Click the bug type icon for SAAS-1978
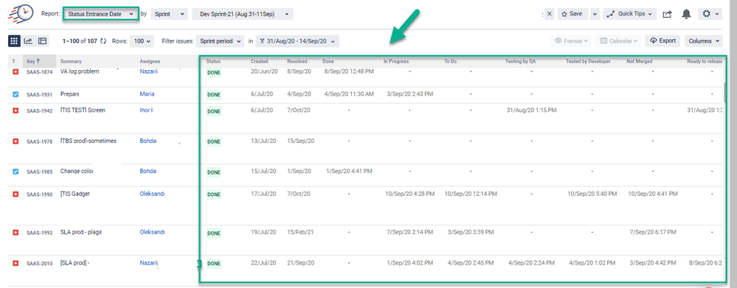The height and width of the screenshot is (288, 737). 15,141
